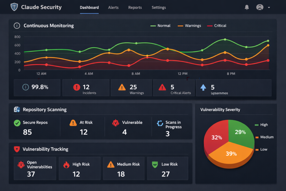
Task: Click the 99.8% uptime value
Action: pyautogui.click(x=40, y=87)
